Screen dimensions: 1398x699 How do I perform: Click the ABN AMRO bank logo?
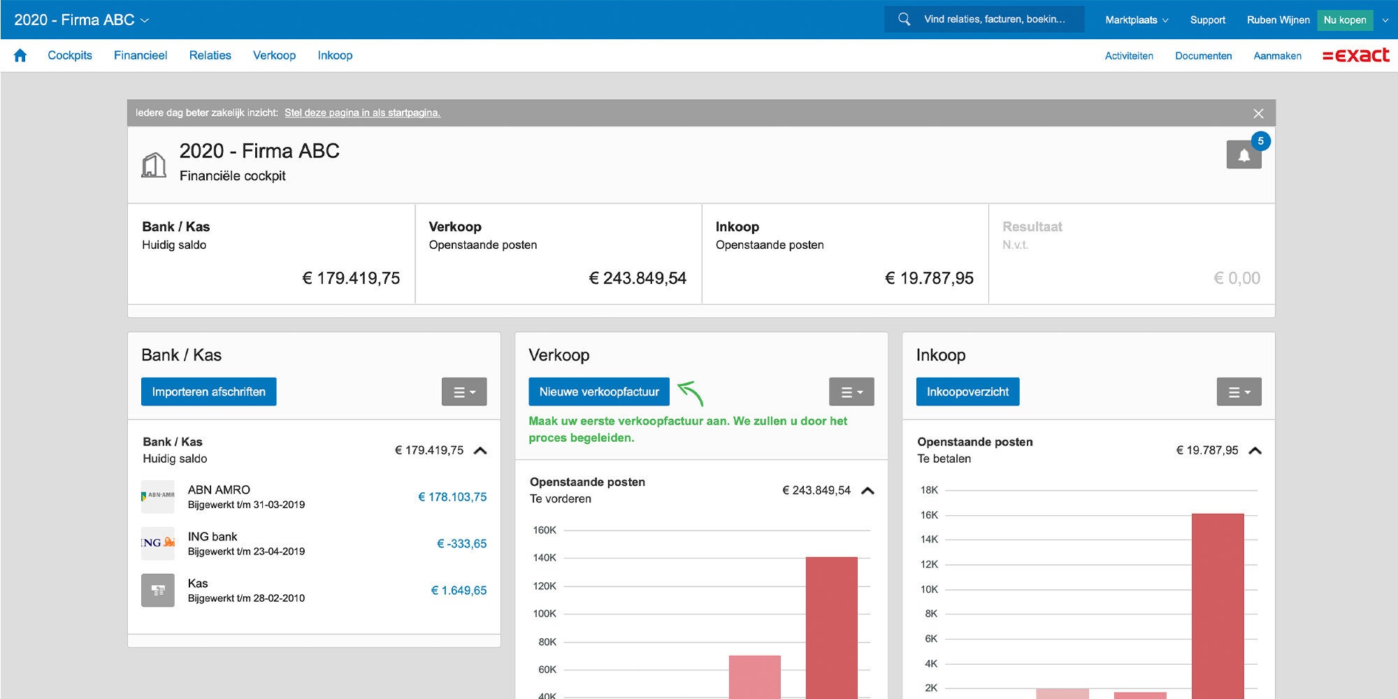(158, 496)
